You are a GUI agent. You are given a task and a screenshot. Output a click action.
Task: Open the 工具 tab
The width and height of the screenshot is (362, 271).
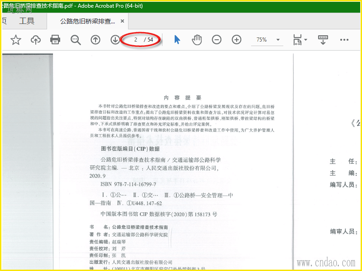(27, 21)
